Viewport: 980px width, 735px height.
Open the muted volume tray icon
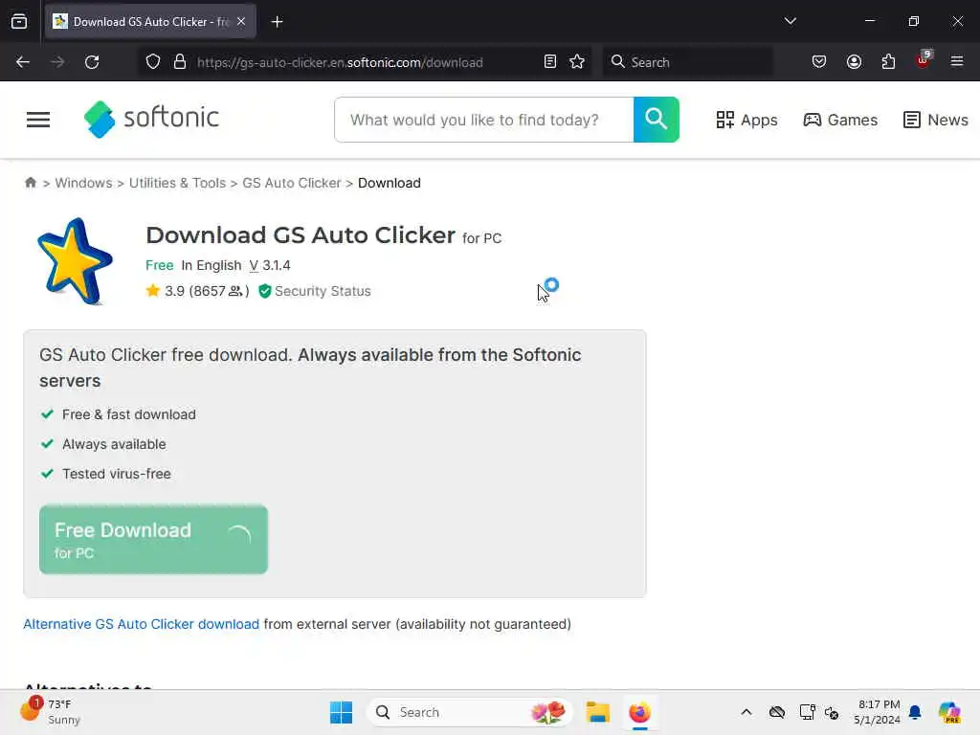(x=832, y=712)
